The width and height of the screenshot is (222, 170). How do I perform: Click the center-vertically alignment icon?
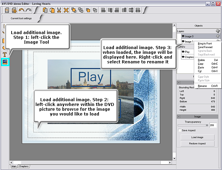click(x=138, y=10)
